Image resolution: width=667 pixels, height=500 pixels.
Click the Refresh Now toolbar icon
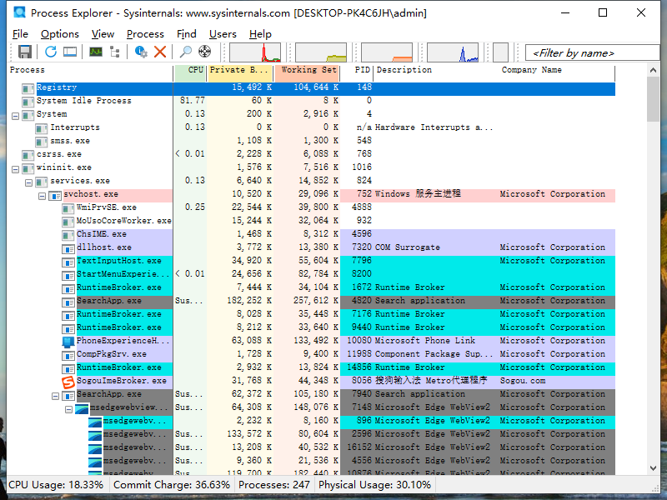click(x=51, y=52)
